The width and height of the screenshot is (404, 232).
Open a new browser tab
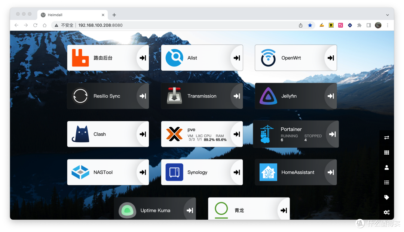click(114, 15)
